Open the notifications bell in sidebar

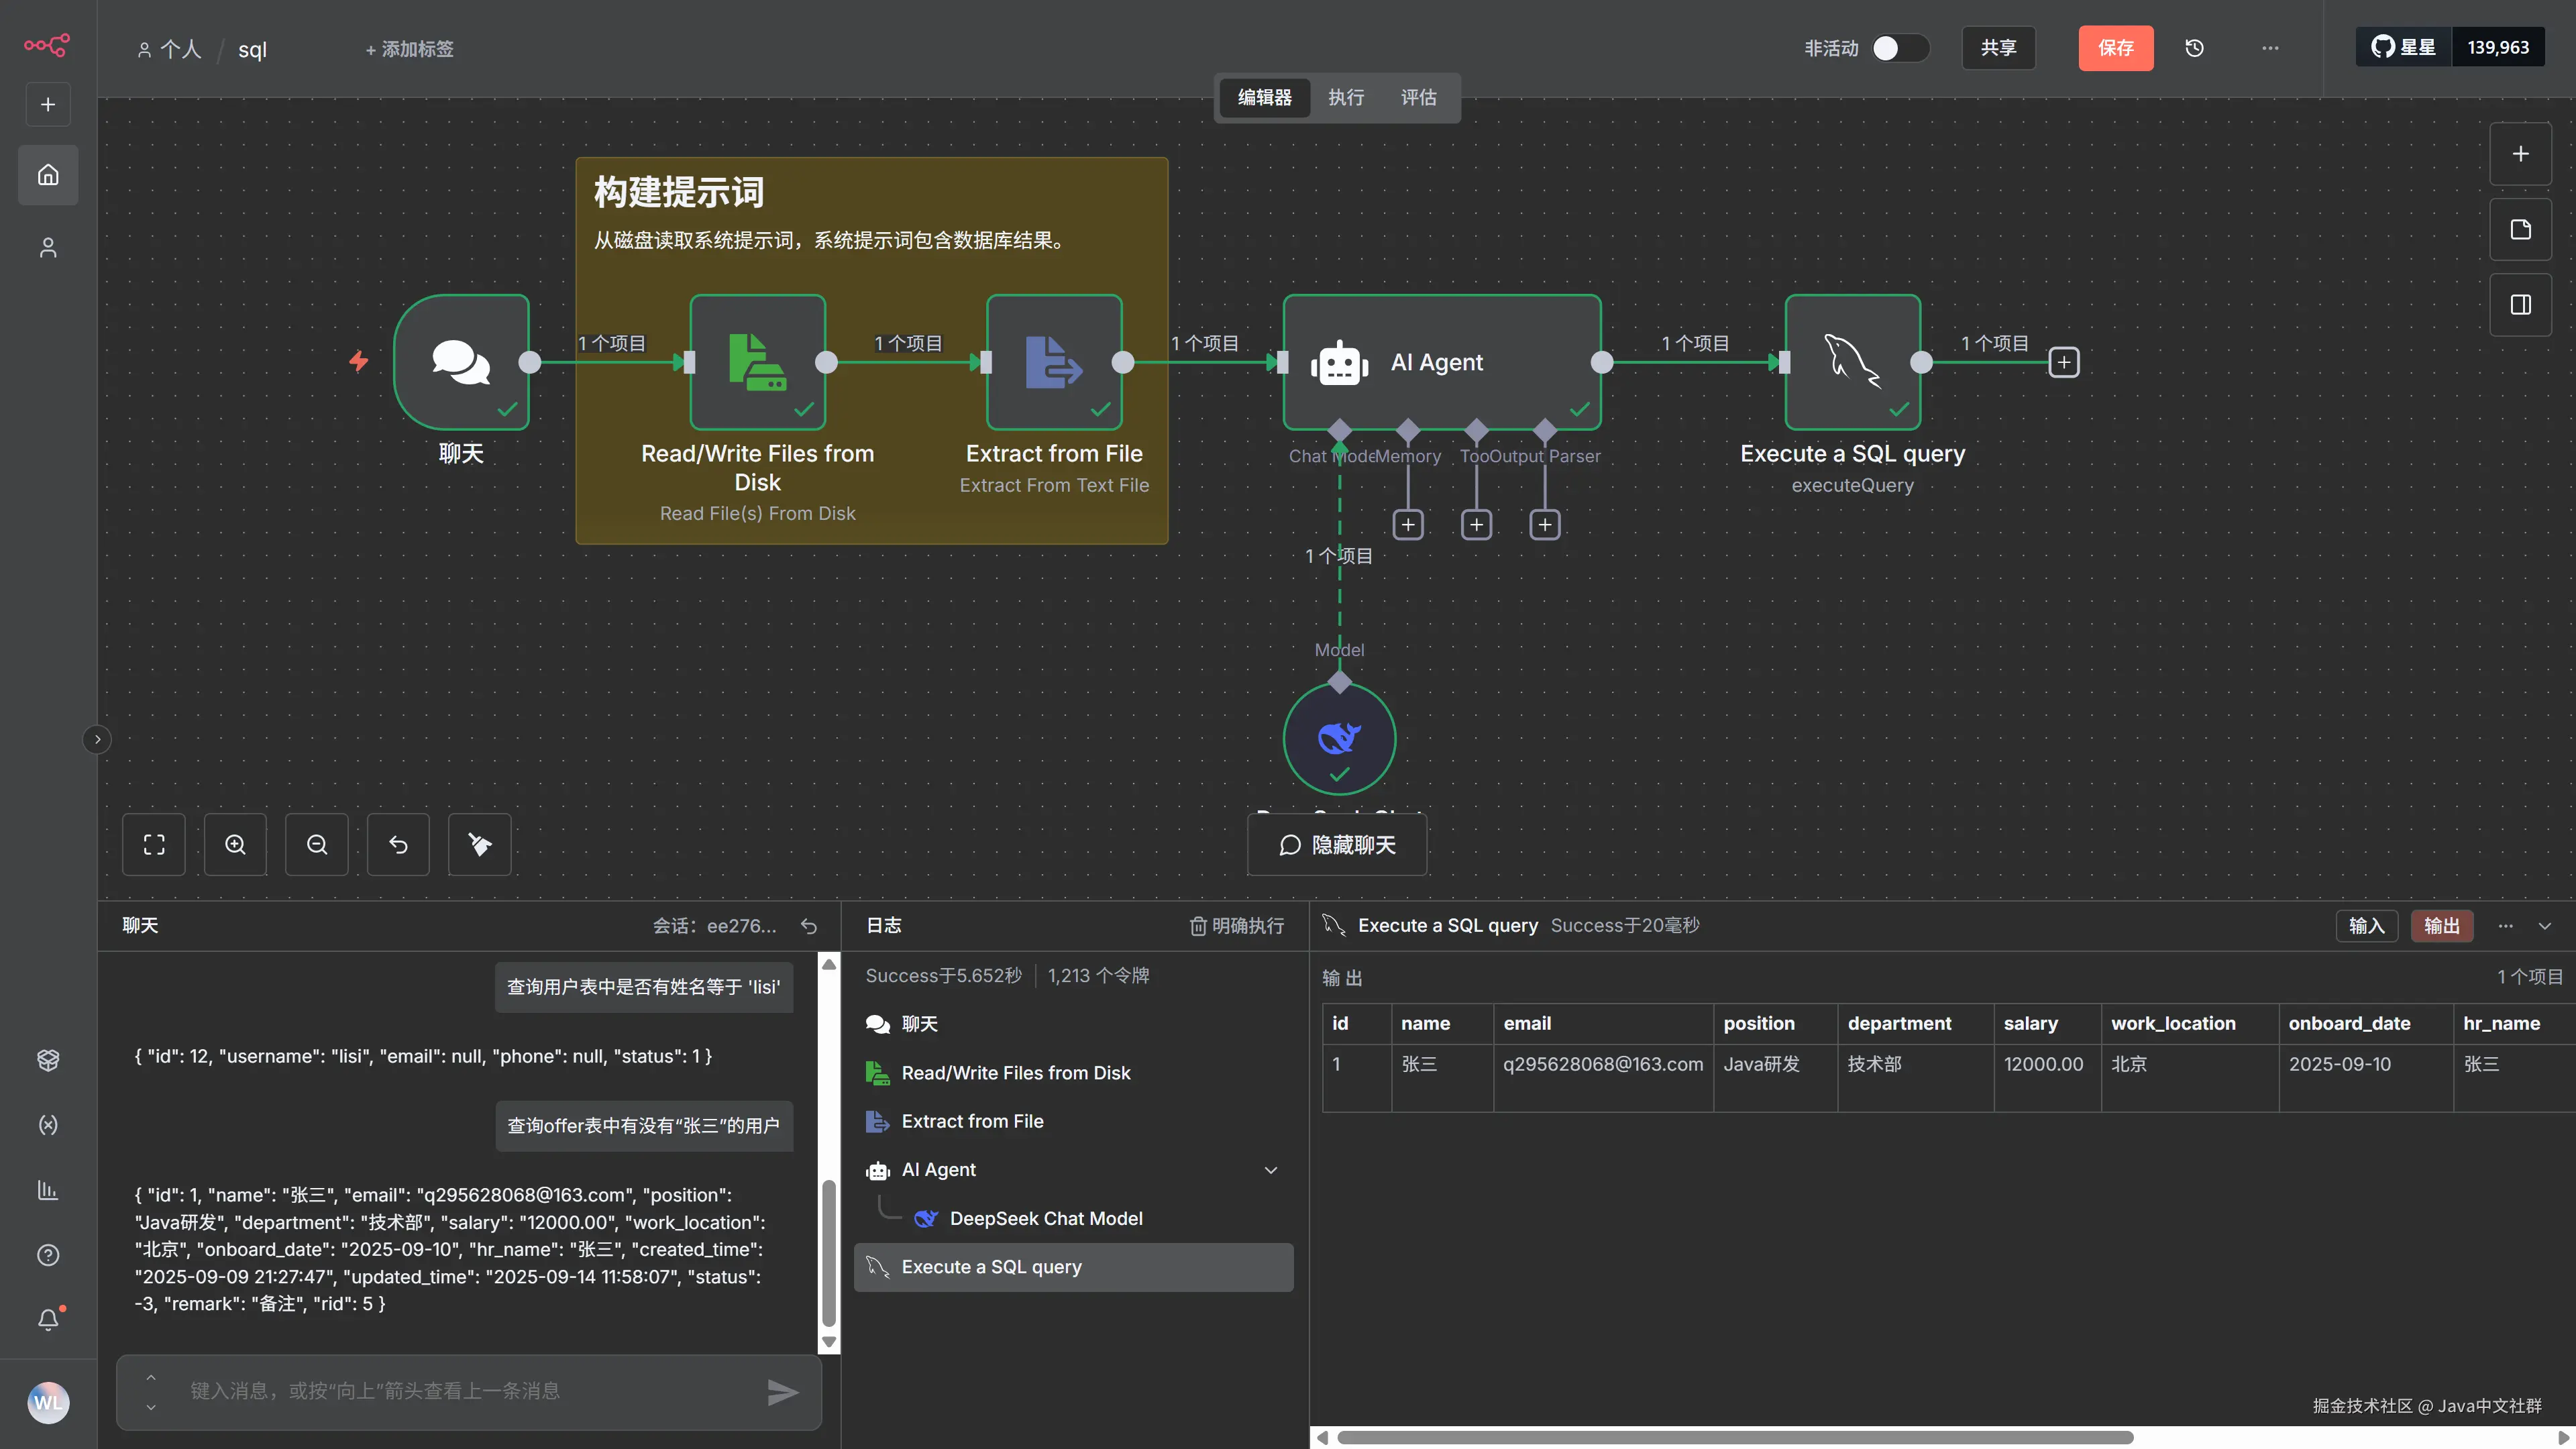coord(48,1320)
